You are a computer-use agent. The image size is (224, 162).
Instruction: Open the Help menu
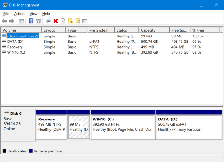click(x=46, y=14)
